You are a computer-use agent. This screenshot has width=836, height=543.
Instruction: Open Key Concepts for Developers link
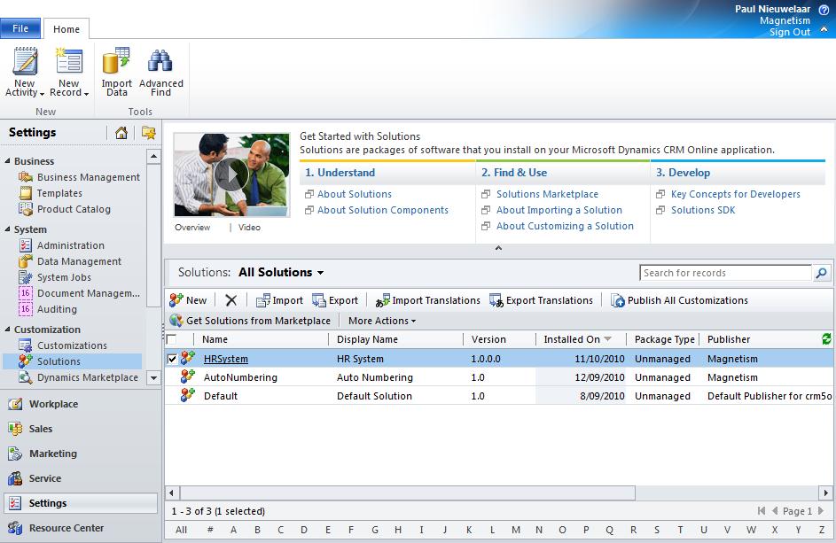coord(735,194)
